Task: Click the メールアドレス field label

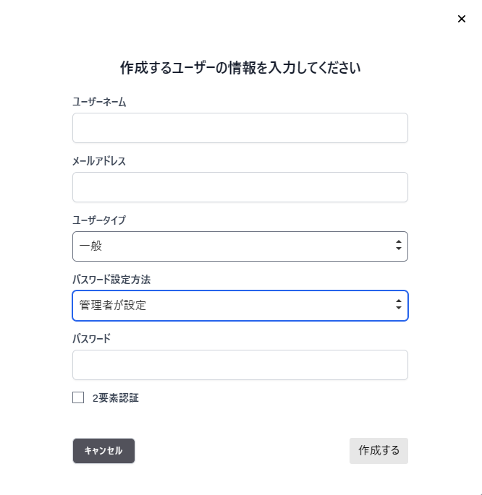Action: (99, 161)
